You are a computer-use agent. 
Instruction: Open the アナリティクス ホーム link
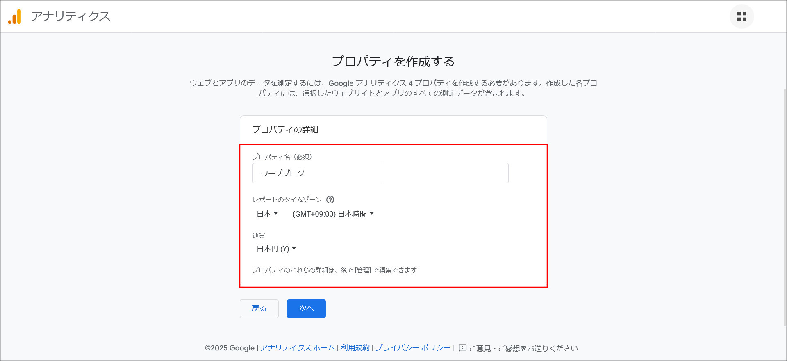298,348
